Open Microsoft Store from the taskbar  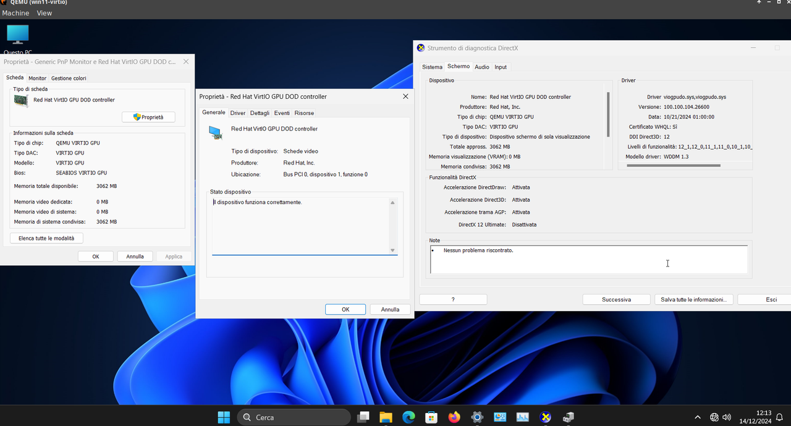coord(431,417)
